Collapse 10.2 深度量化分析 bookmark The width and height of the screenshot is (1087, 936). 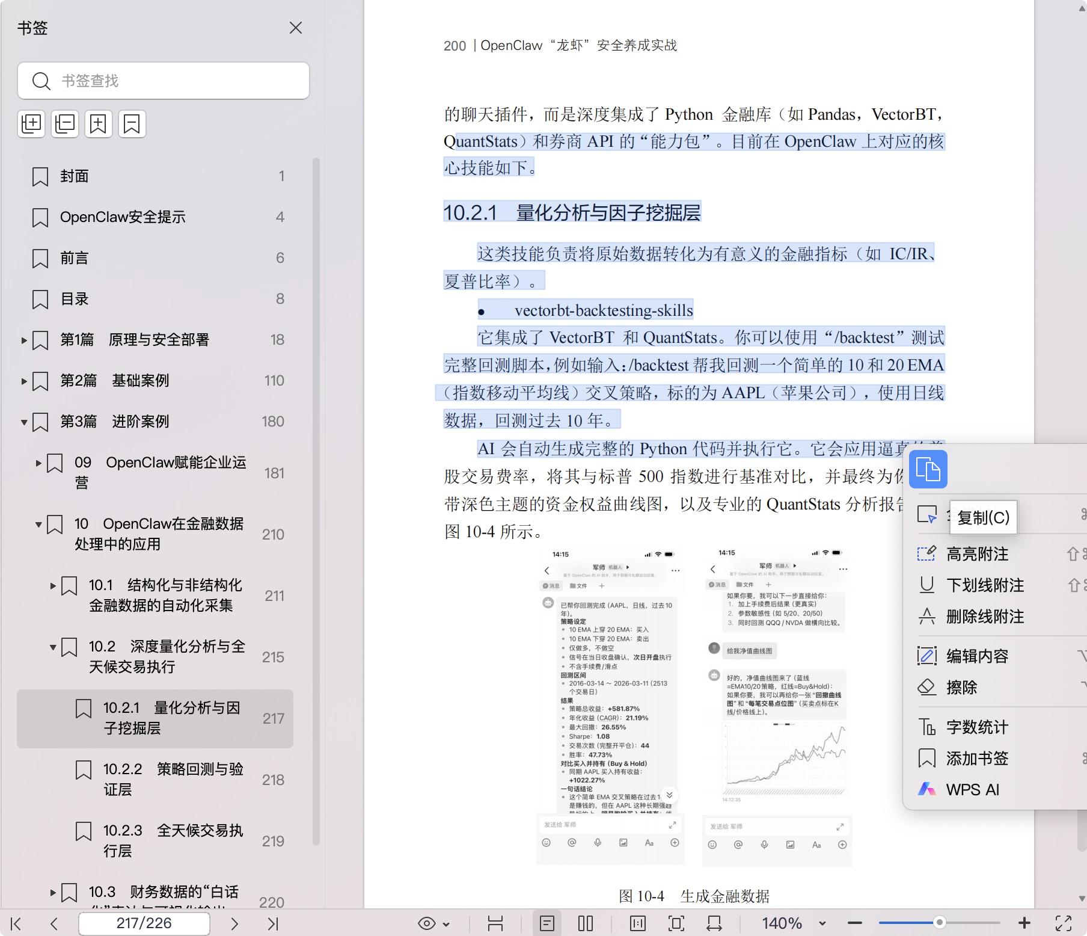[x=53, y=647]
